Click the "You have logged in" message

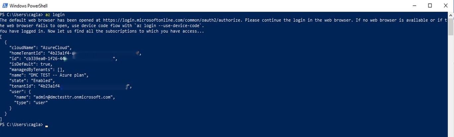coord(102,31)
